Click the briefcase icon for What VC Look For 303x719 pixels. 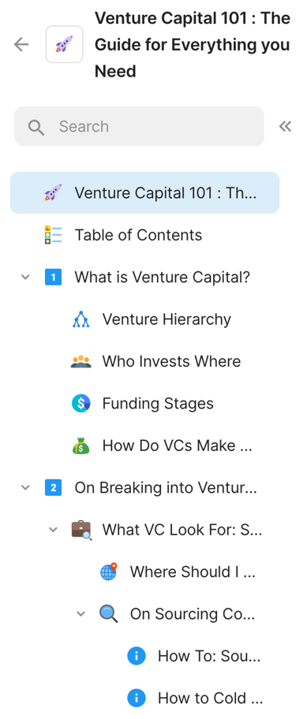point(81,530)
